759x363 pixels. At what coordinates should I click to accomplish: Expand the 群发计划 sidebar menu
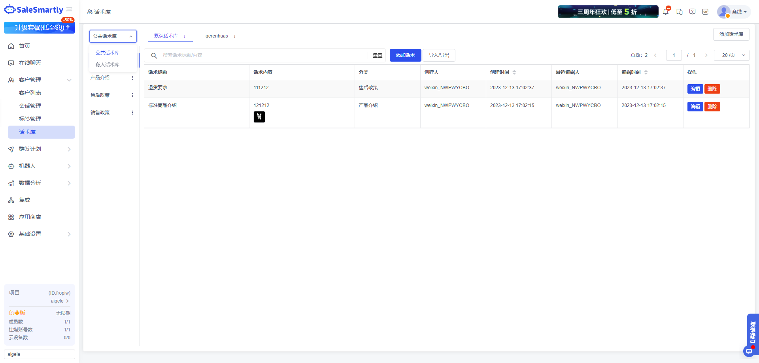pos(40,149)
